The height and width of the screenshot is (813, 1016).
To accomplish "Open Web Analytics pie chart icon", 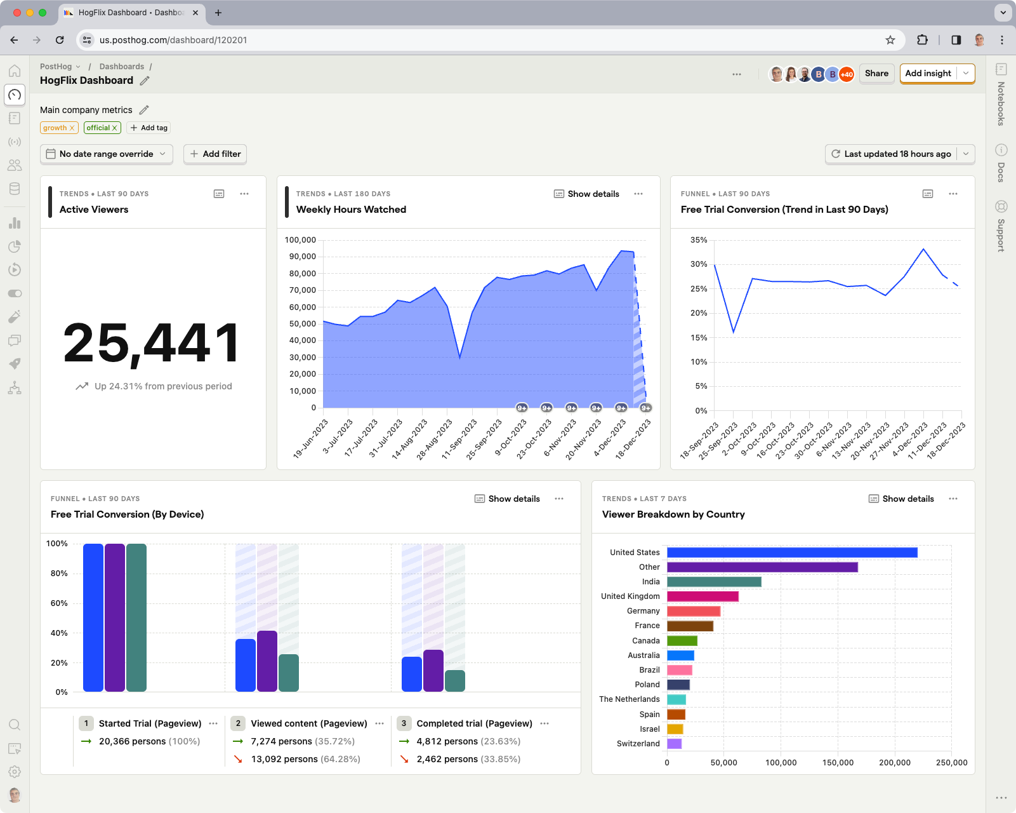I will [x=15, y=246].
